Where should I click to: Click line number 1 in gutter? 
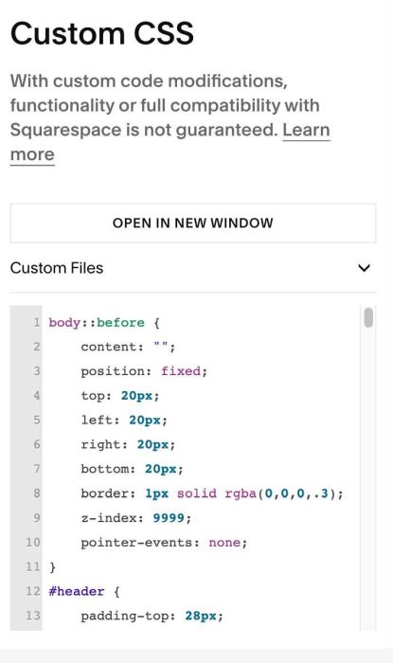pos(36,323)
